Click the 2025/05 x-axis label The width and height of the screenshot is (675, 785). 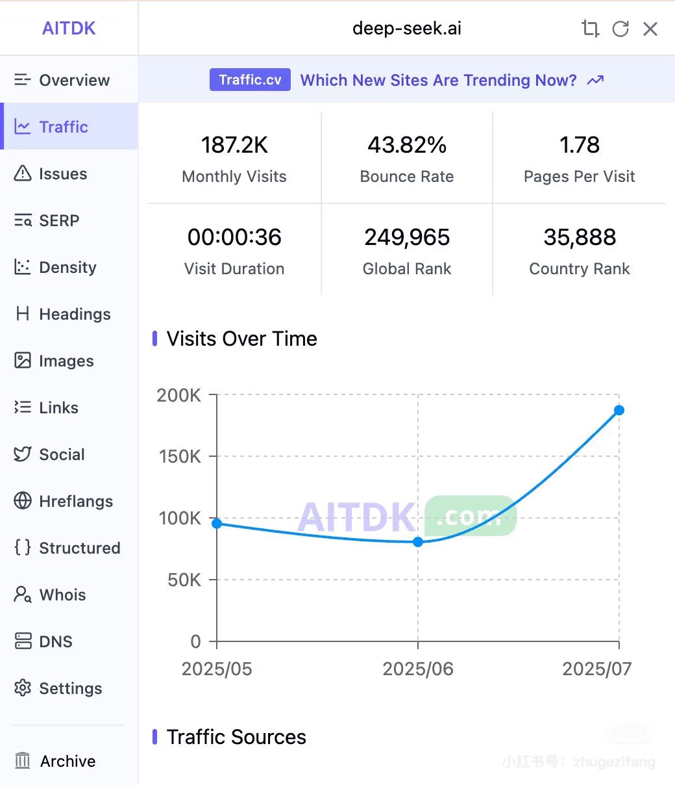[x=216, y=669]
